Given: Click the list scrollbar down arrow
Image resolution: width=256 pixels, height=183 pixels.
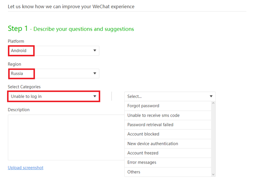Looking at the screenshot, I should [213, 174].
